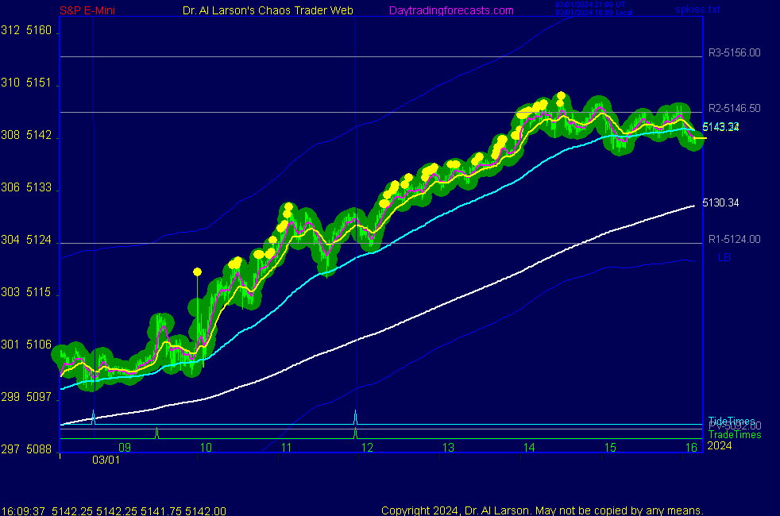Select the R2-5146.50 resistance label
Image resolution: width=780 pixels, height=516 pixels.
(734, 109)
